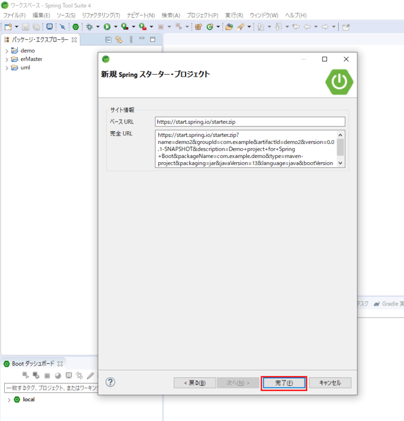Click the green Run button in toolbar
This screenshot has width=404, height=421.
click(x=107, y=26)
